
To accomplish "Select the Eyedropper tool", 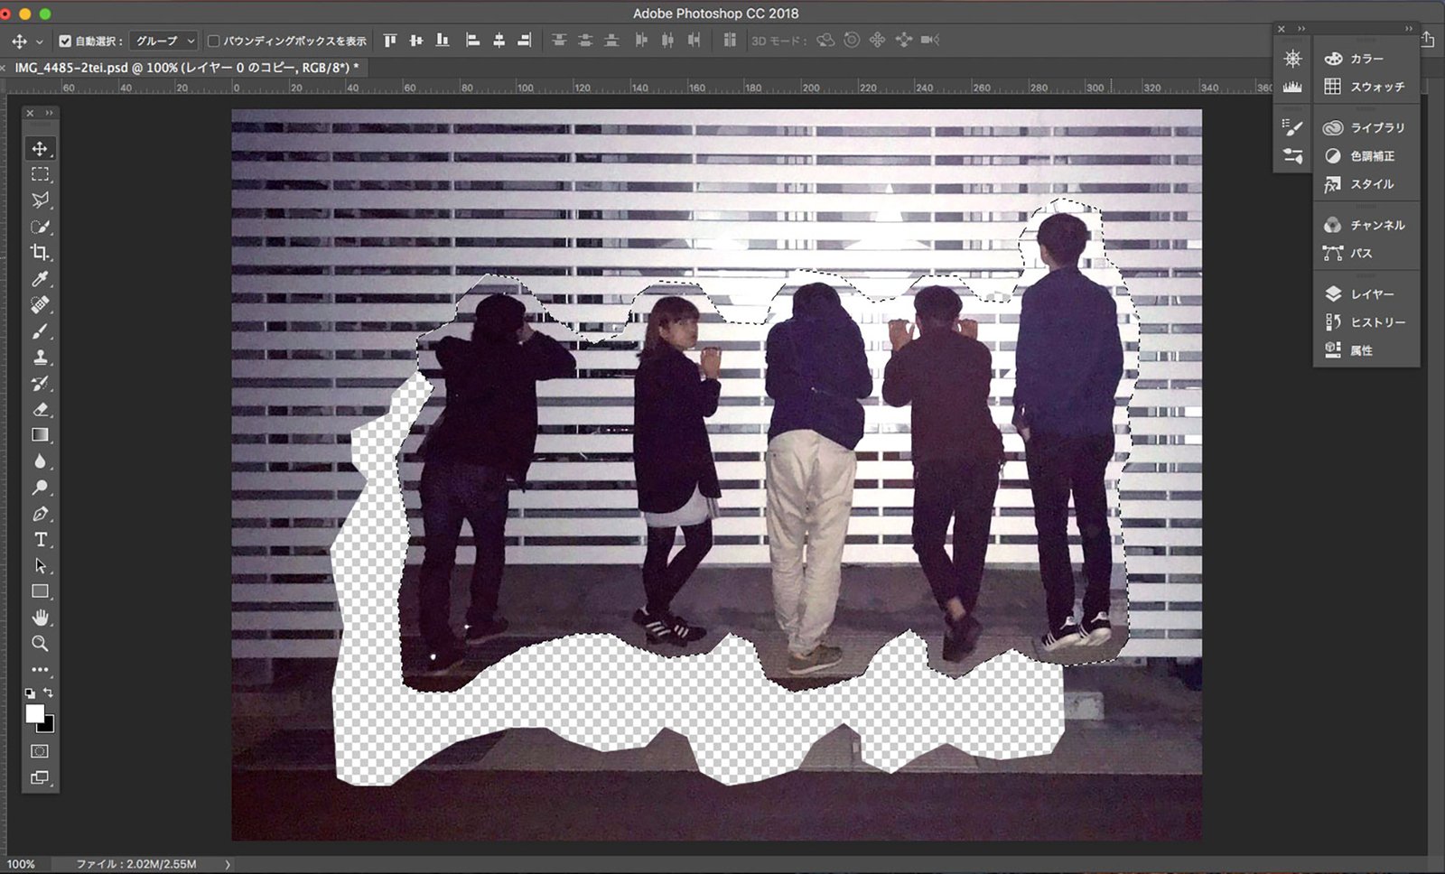I will pyautogui.click(x=40, y=279).
